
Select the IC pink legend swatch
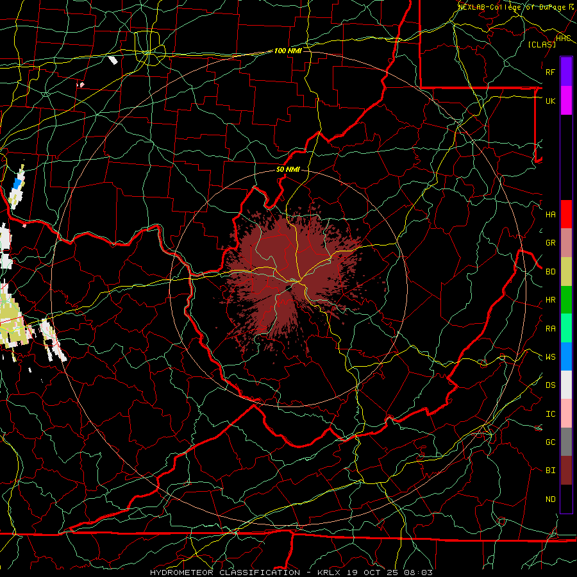pyautogui.click(x=566, y=414)
